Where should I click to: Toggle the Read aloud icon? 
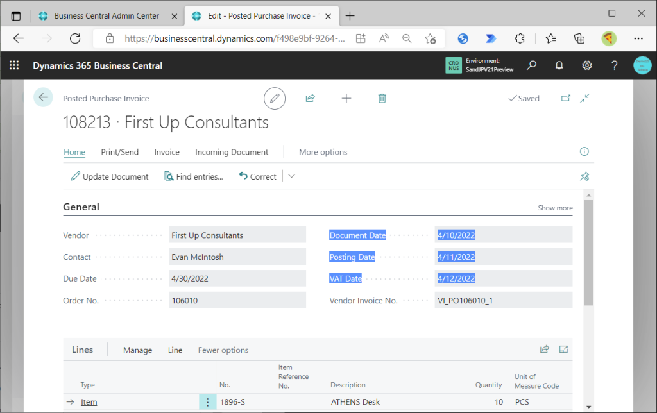click(x=384, y=38)
